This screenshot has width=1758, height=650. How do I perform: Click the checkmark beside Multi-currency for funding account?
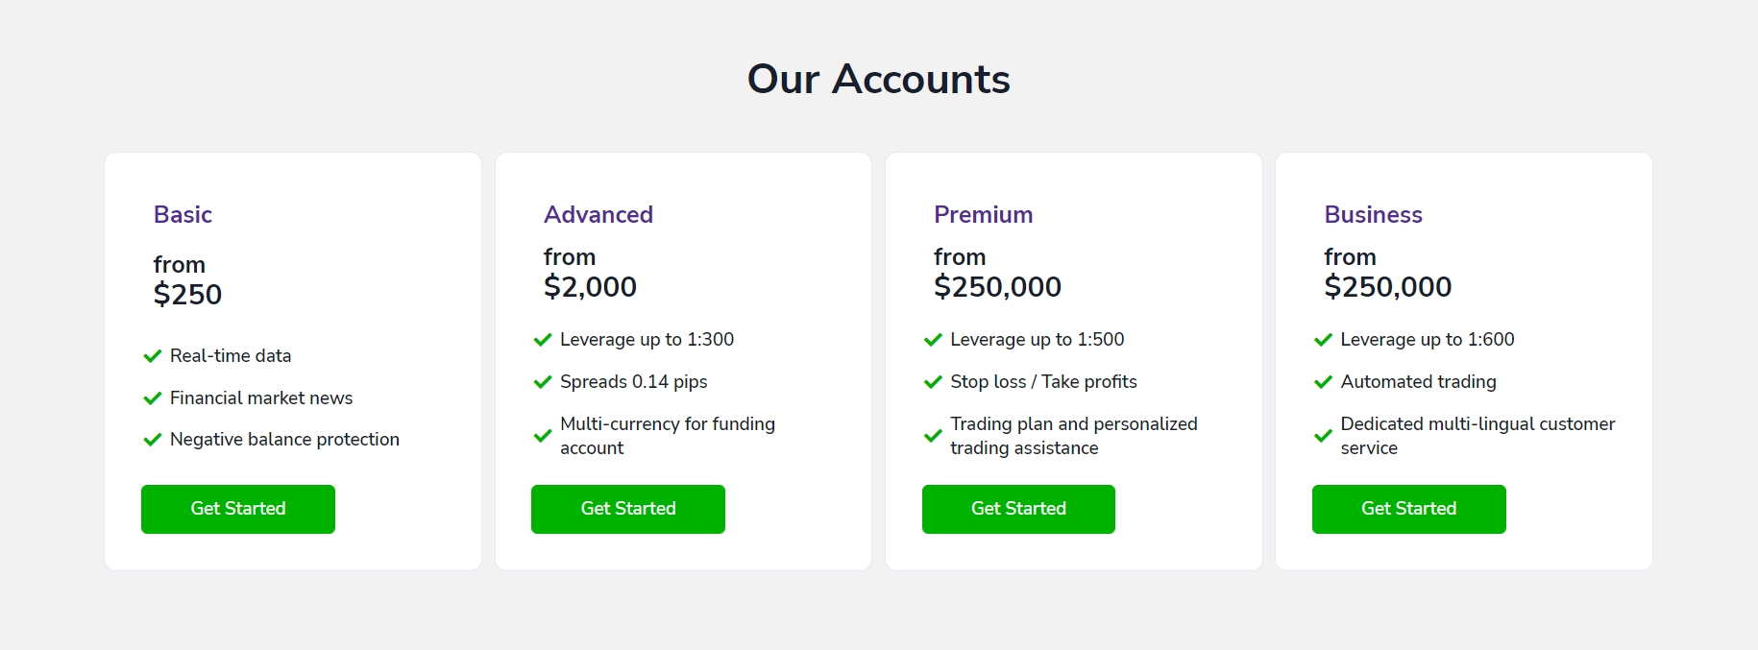[543, 436]
